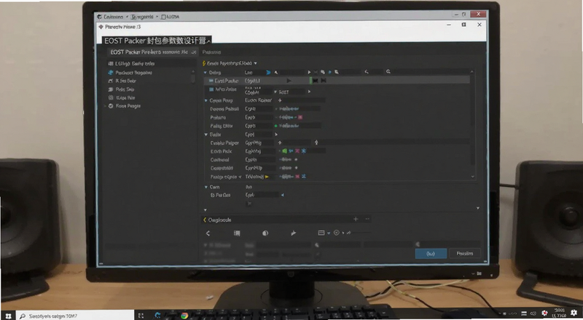Open the EOST dropdown arrow

coord(275,92)
